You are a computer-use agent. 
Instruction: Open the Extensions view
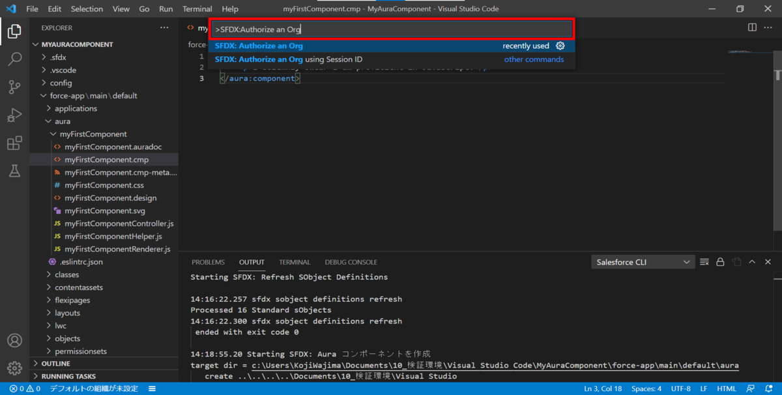click(14, 143)
